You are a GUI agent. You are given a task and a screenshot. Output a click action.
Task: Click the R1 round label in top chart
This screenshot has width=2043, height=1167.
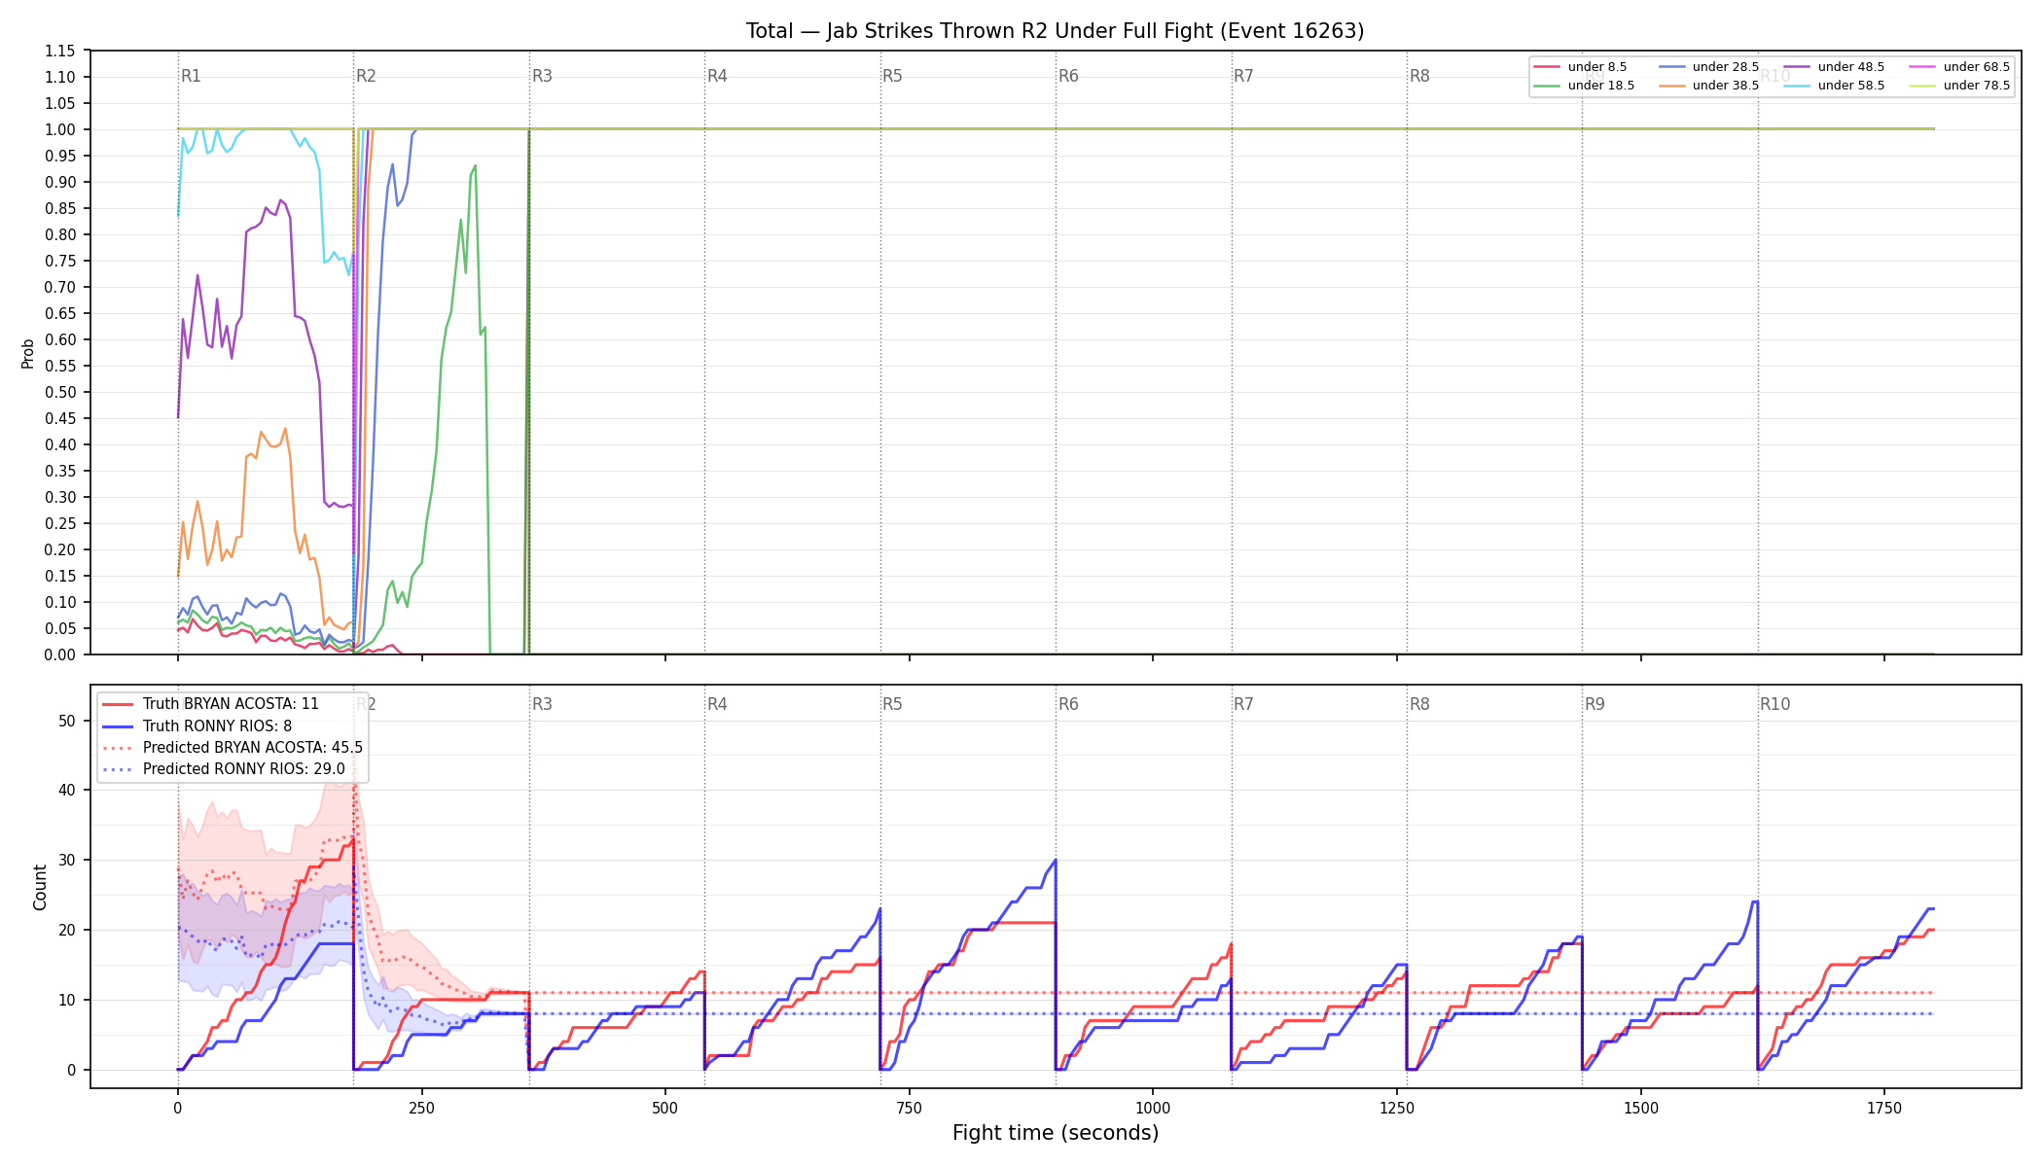(191, 76)
